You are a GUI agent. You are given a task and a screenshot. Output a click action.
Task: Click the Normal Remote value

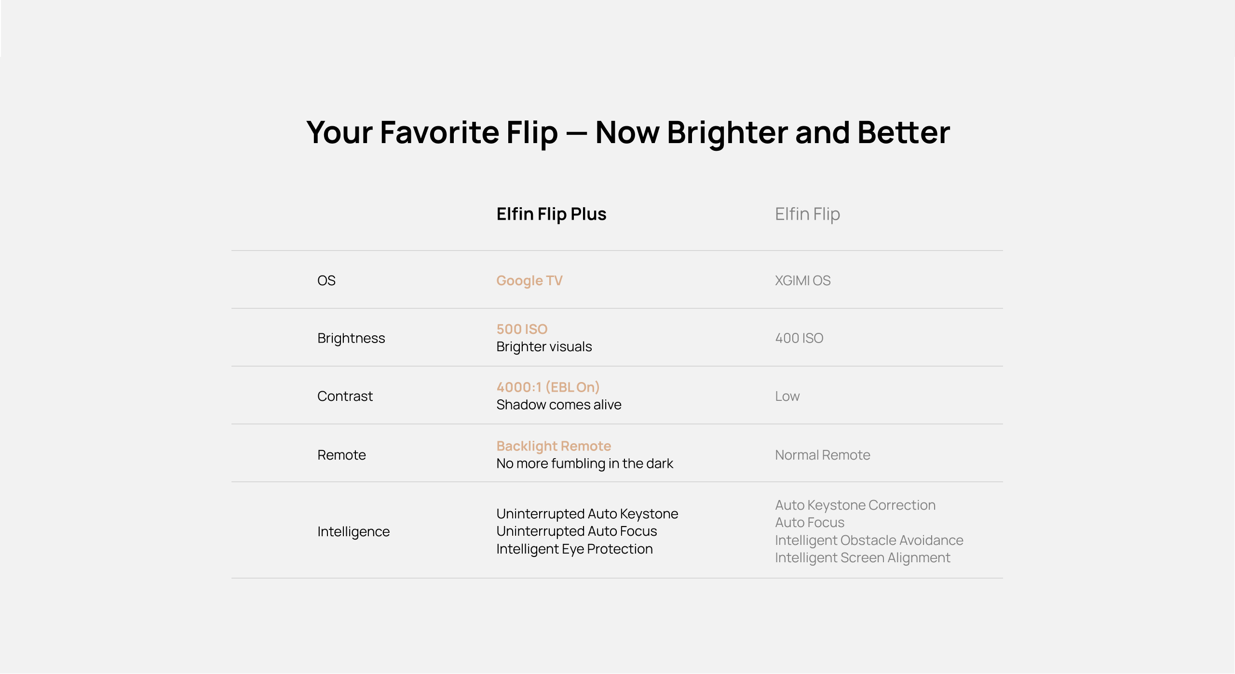coord(822,455)
